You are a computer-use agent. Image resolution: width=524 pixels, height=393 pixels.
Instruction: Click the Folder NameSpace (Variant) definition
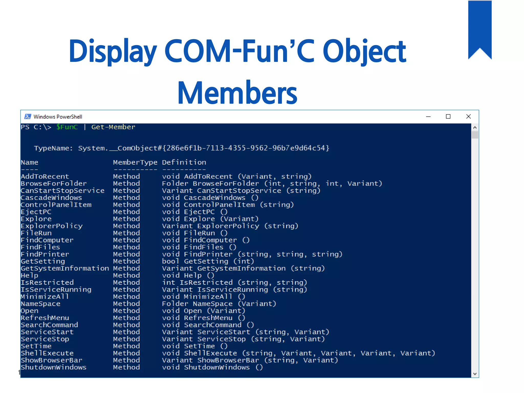pos(219,304)
